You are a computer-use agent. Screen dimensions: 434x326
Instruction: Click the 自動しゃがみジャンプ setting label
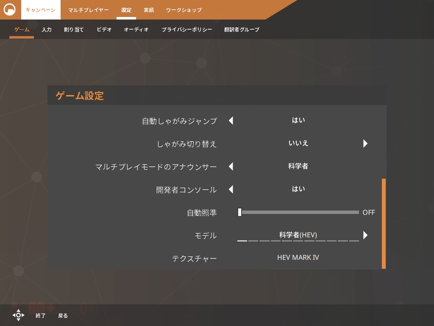[x=179, y=121]
